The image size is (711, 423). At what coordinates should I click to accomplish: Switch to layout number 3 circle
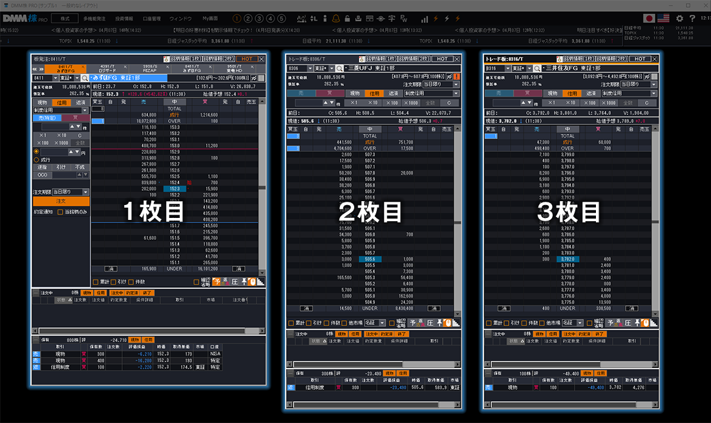click(x=259, y=19)
